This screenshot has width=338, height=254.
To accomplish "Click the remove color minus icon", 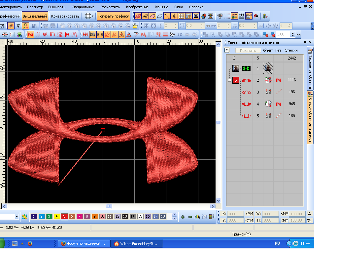I will click(x=190, y=217).
